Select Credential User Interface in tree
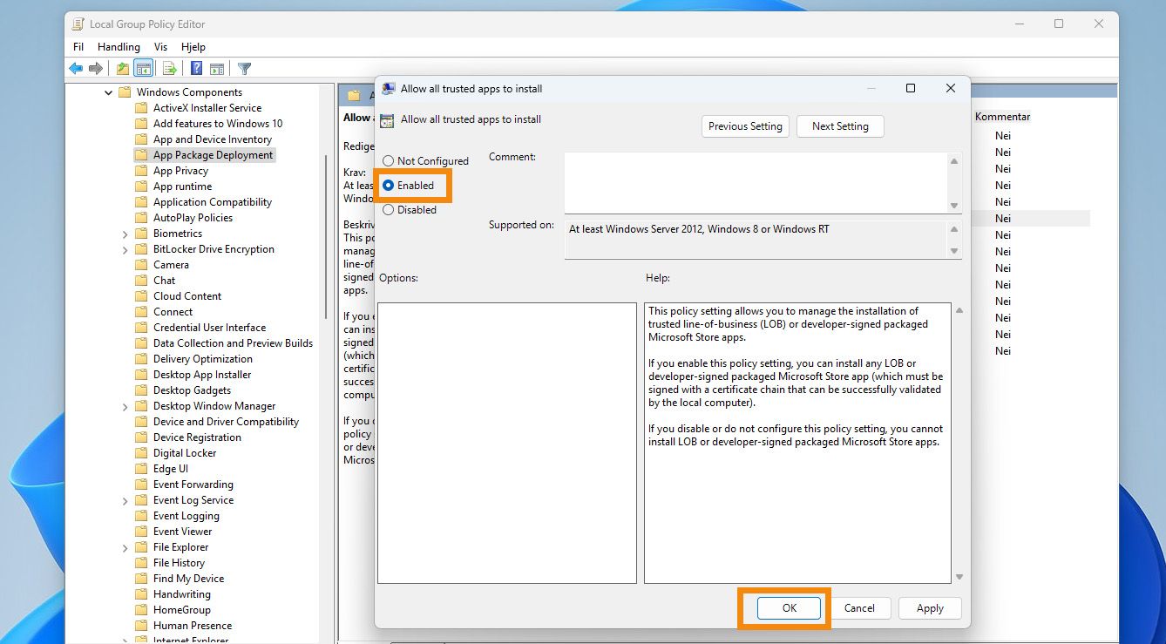Viewport: 1166px width, 644px height. pos(210,328)
